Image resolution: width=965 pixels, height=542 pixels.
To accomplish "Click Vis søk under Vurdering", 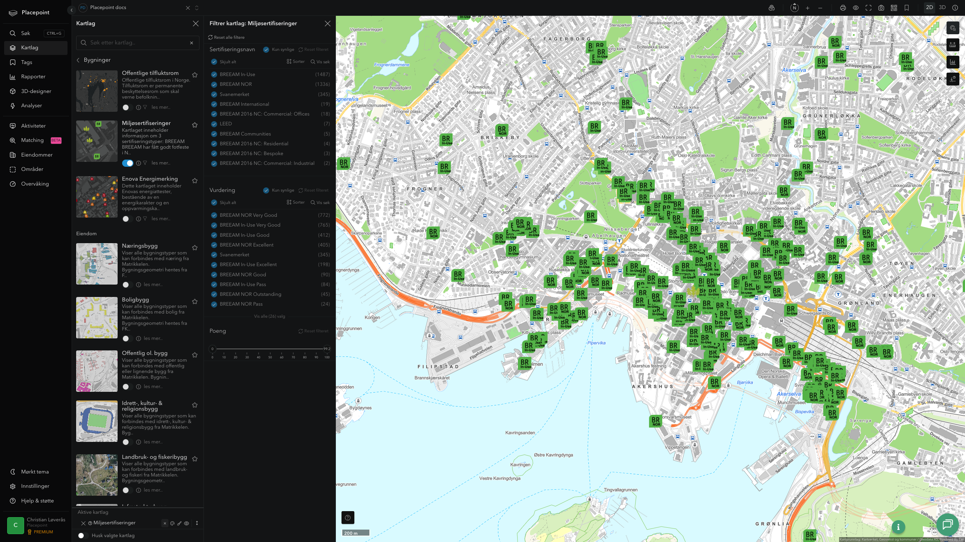I will pos(320,202).
